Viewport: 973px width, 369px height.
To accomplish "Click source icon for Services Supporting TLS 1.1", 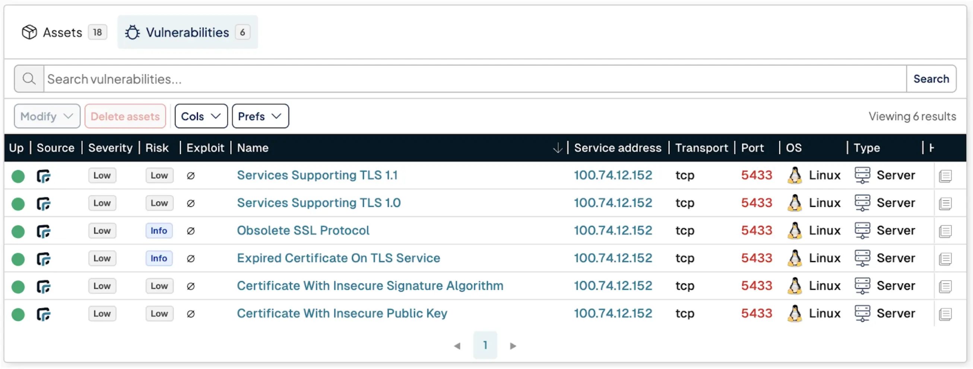I will coord(44,176).
